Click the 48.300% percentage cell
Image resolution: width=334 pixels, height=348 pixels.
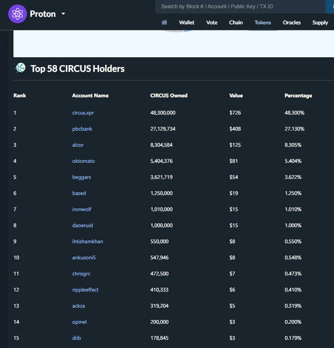pyautogui.click(x=294, y=113)
